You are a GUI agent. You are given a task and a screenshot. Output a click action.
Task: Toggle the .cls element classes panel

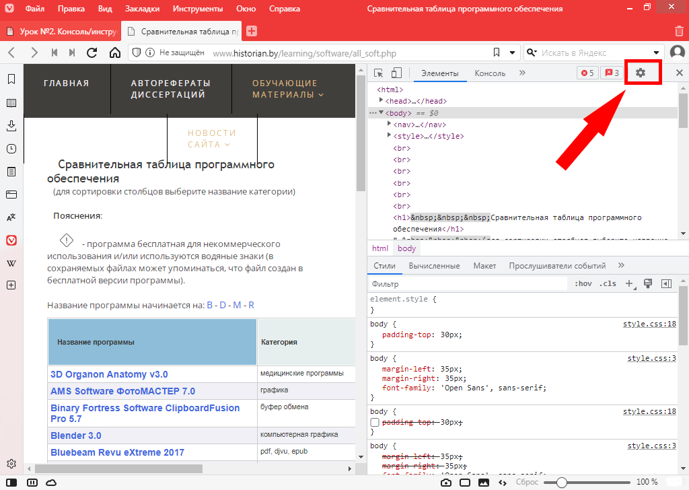pos(608,284)
